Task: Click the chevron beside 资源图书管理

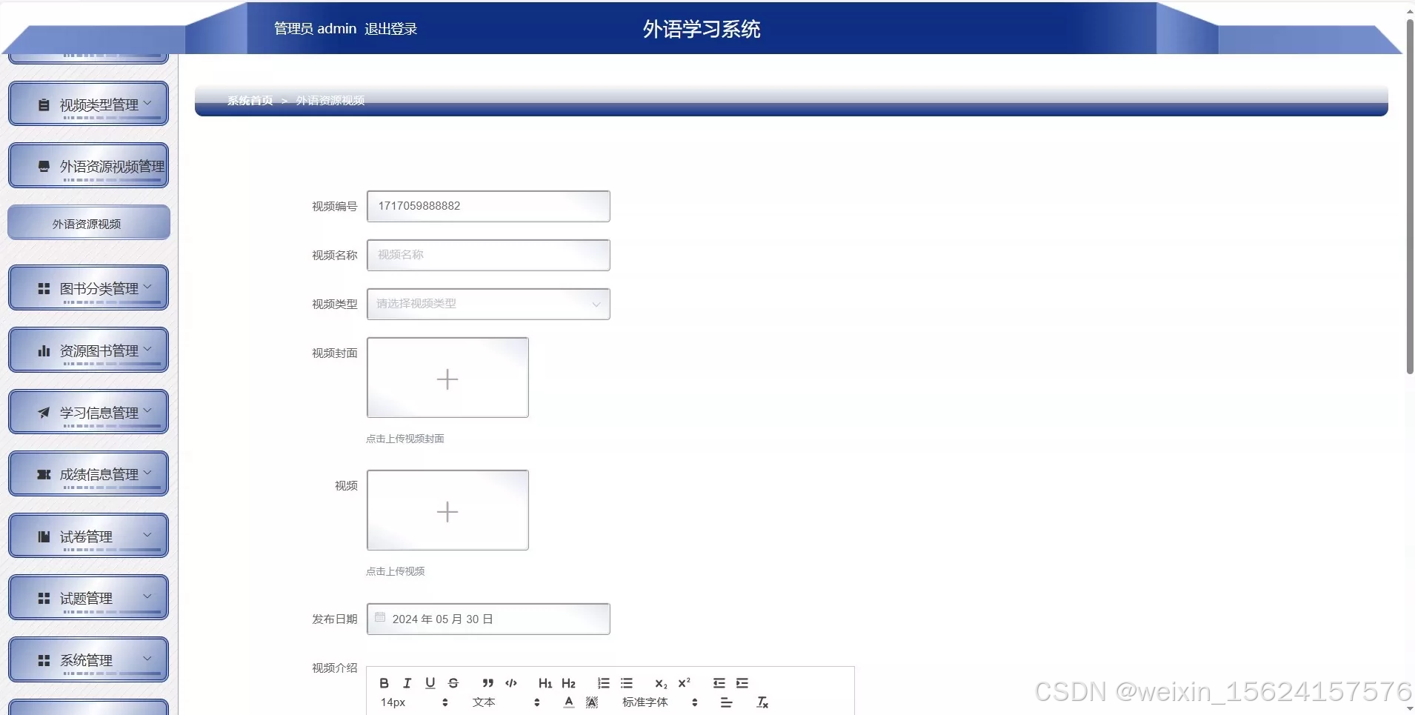Action: pos(147,348)
